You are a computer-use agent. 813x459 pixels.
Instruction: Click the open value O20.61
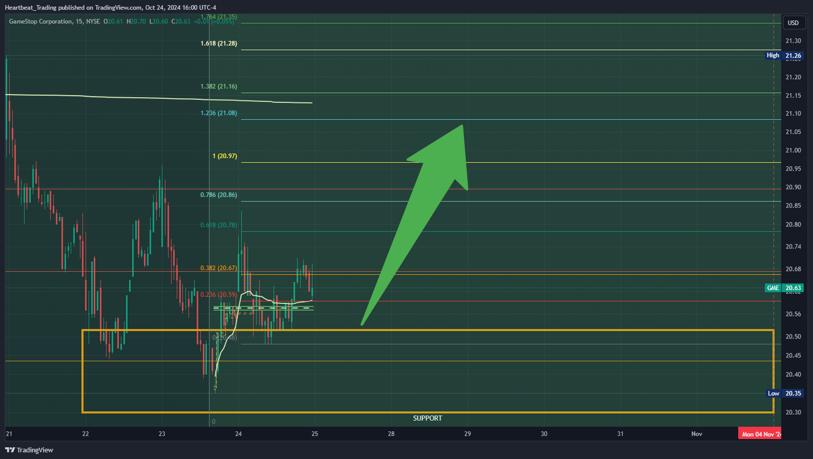pos(113,21)
